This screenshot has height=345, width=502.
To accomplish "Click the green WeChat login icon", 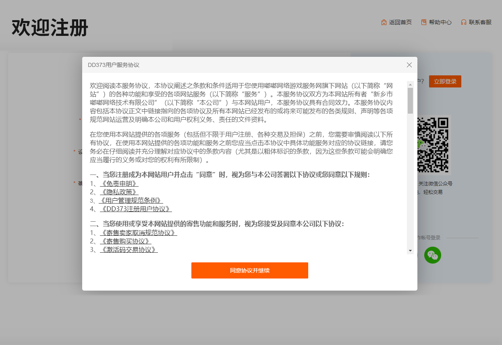I will pyautogui.click(x=432, y=255).
